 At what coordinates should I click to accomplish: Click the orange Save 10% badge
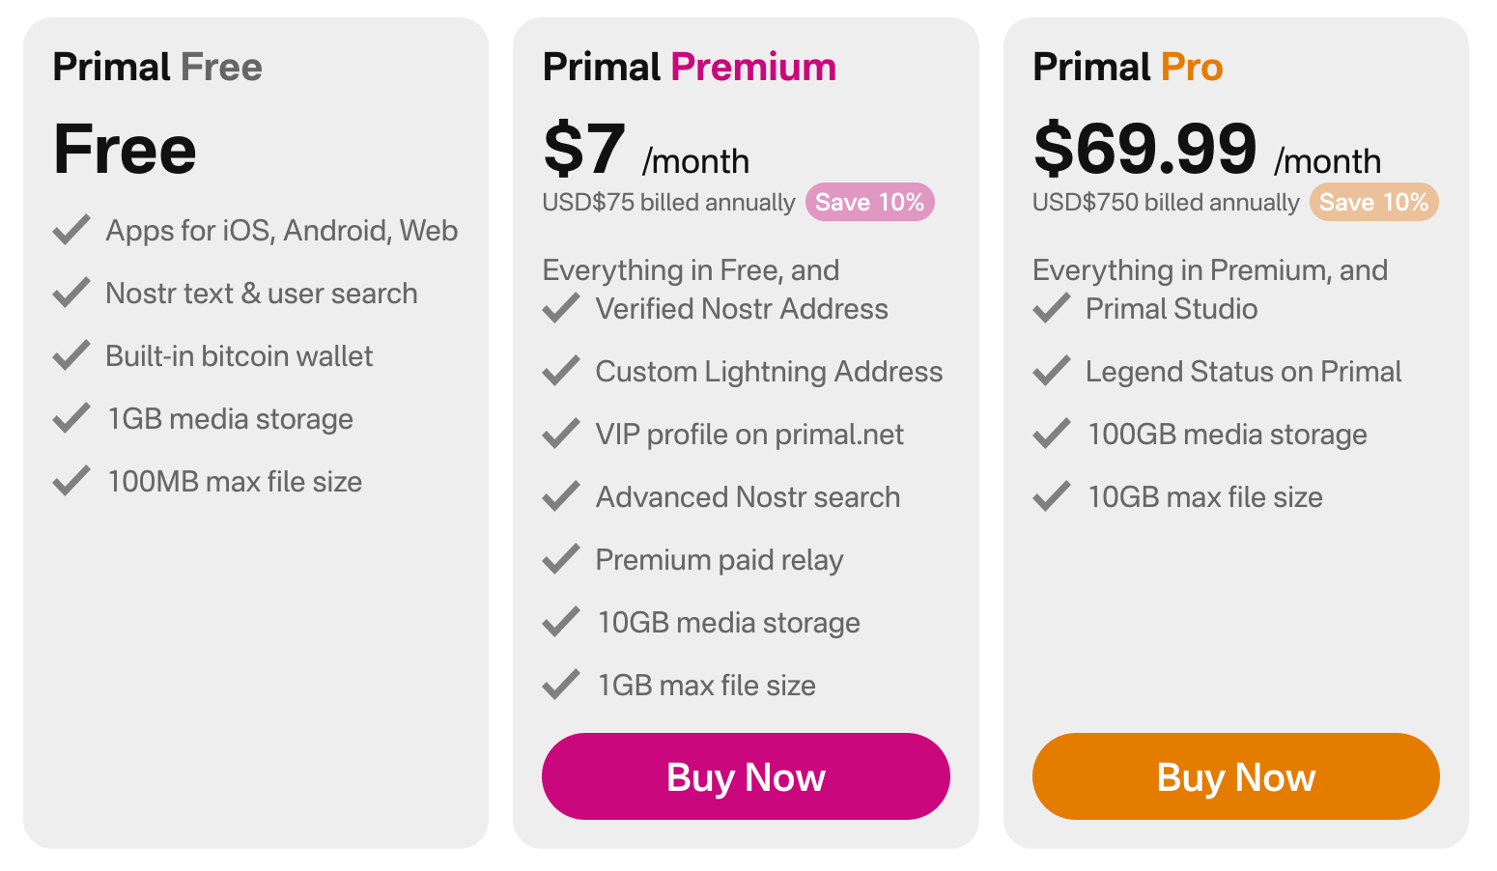1373,202
